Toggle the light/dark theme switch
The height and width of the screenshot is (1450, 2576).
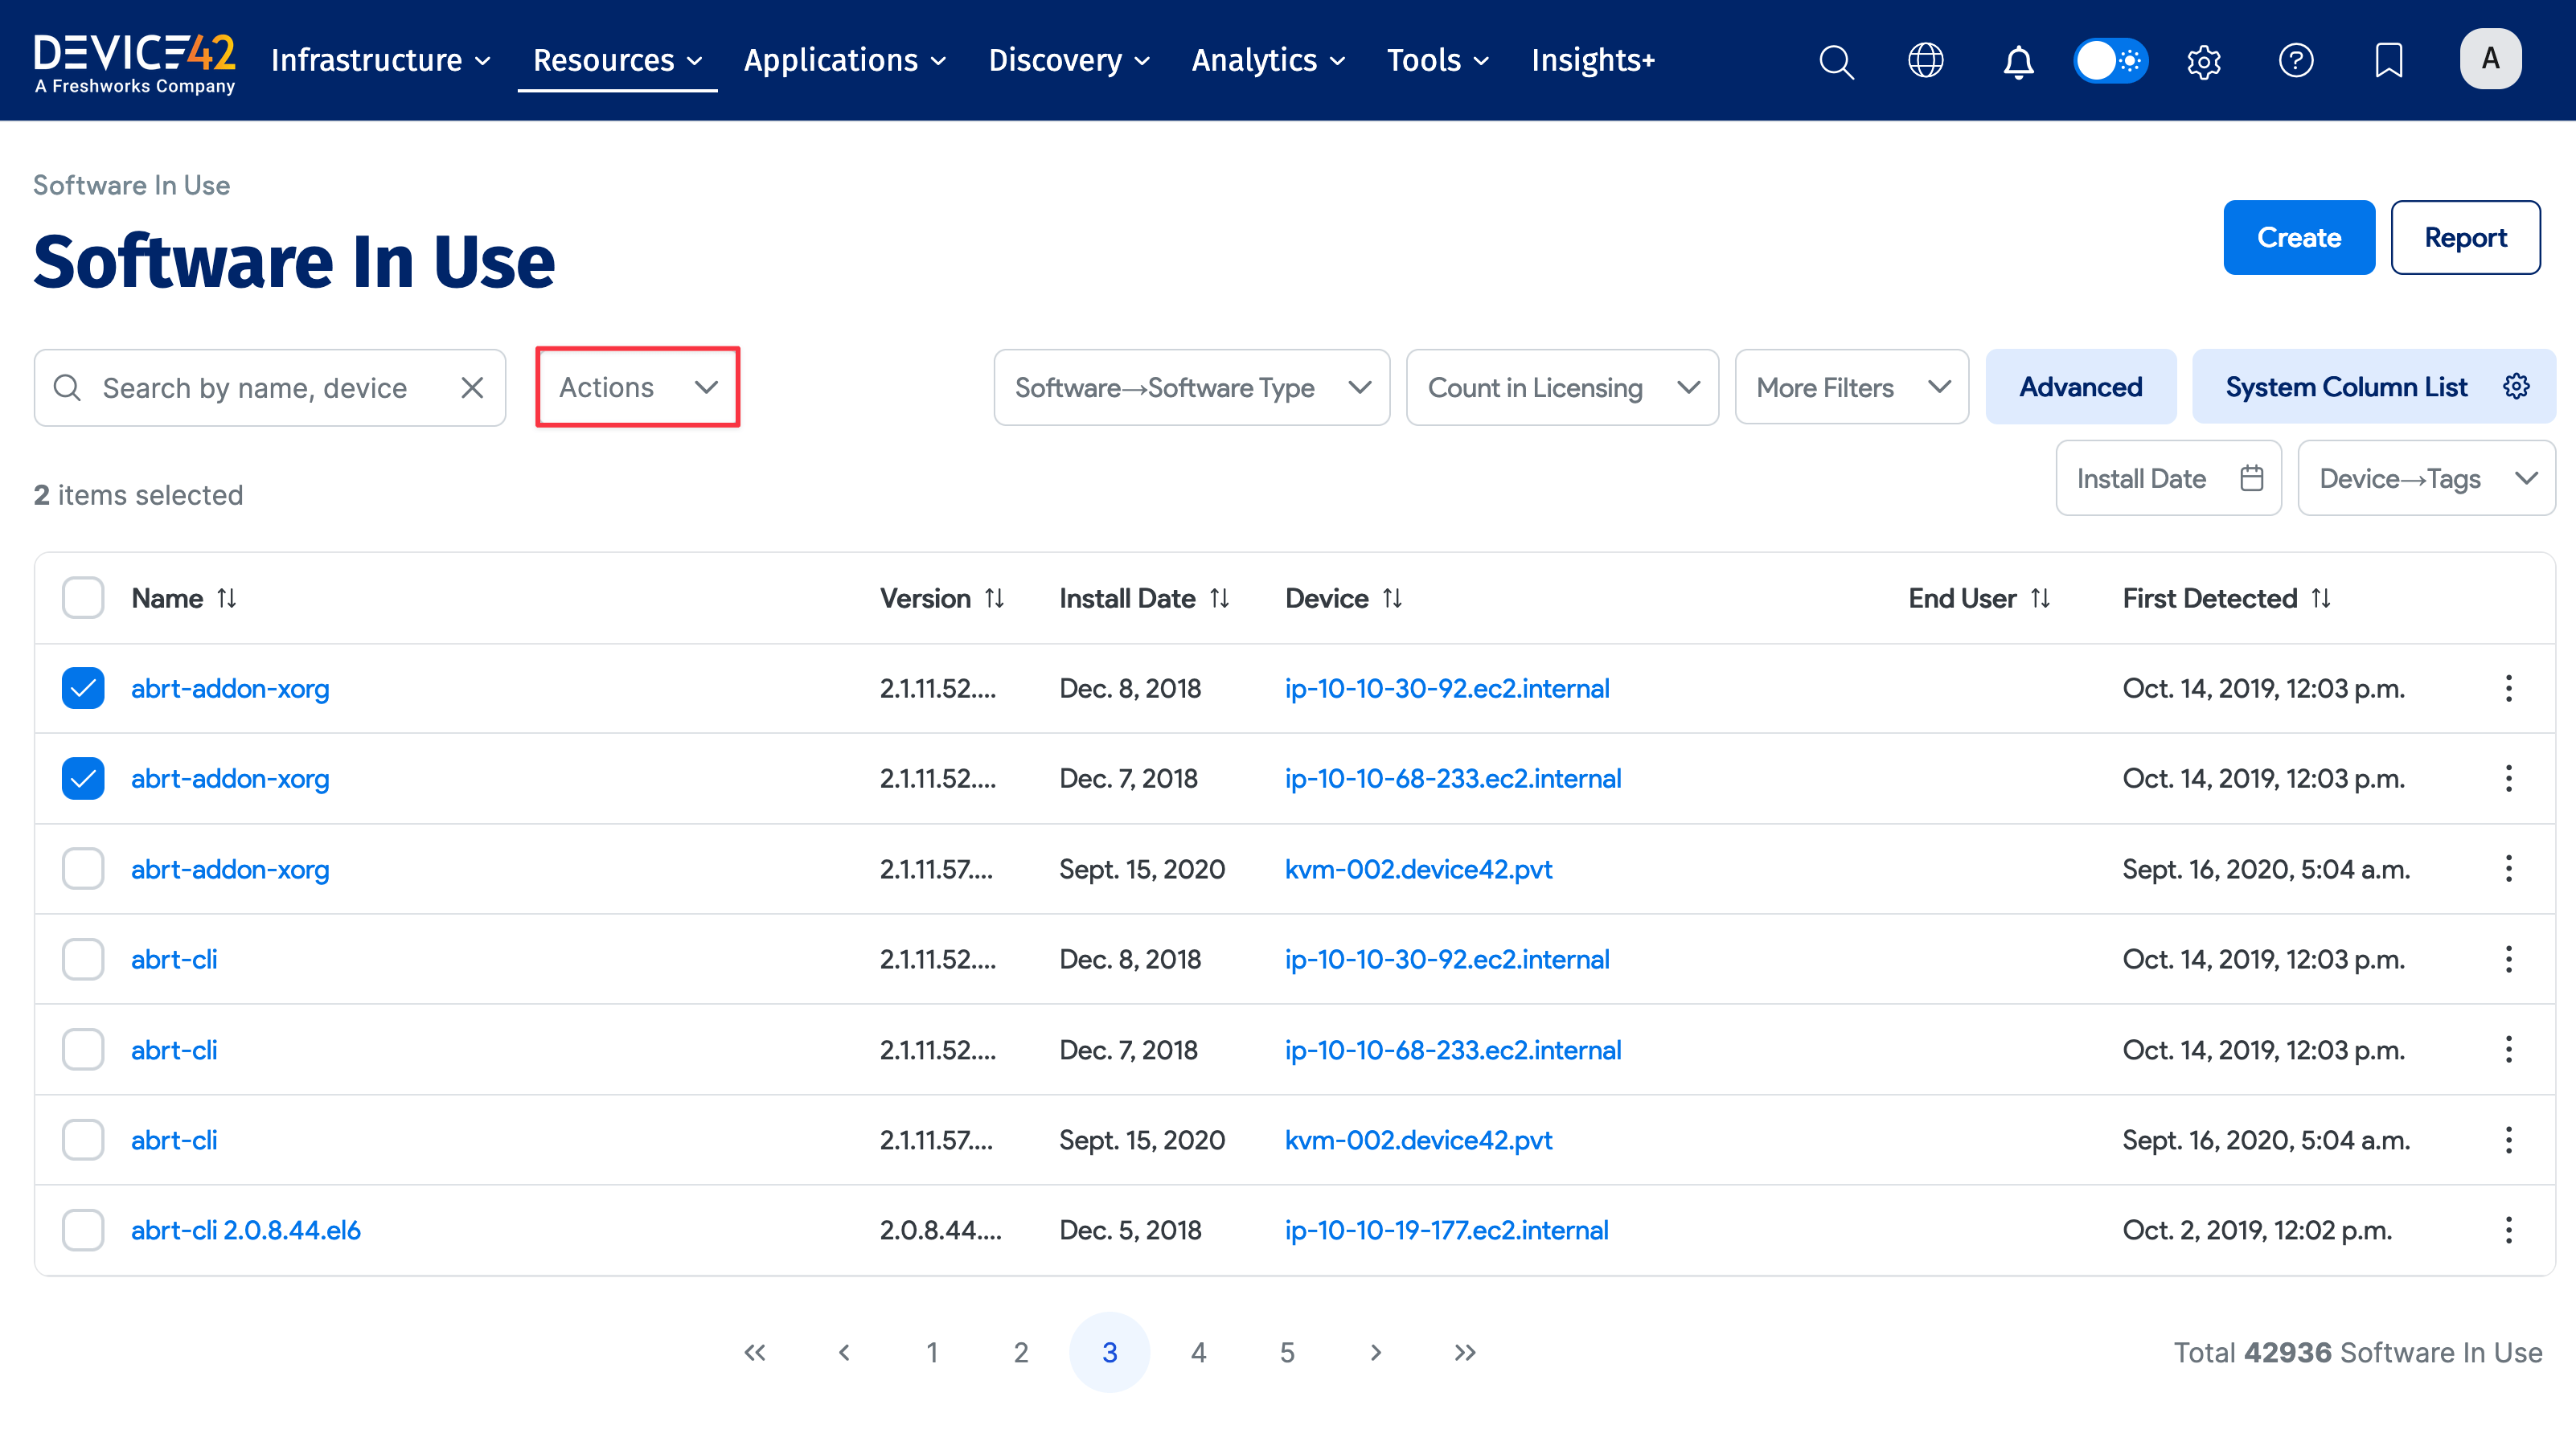2110,61
